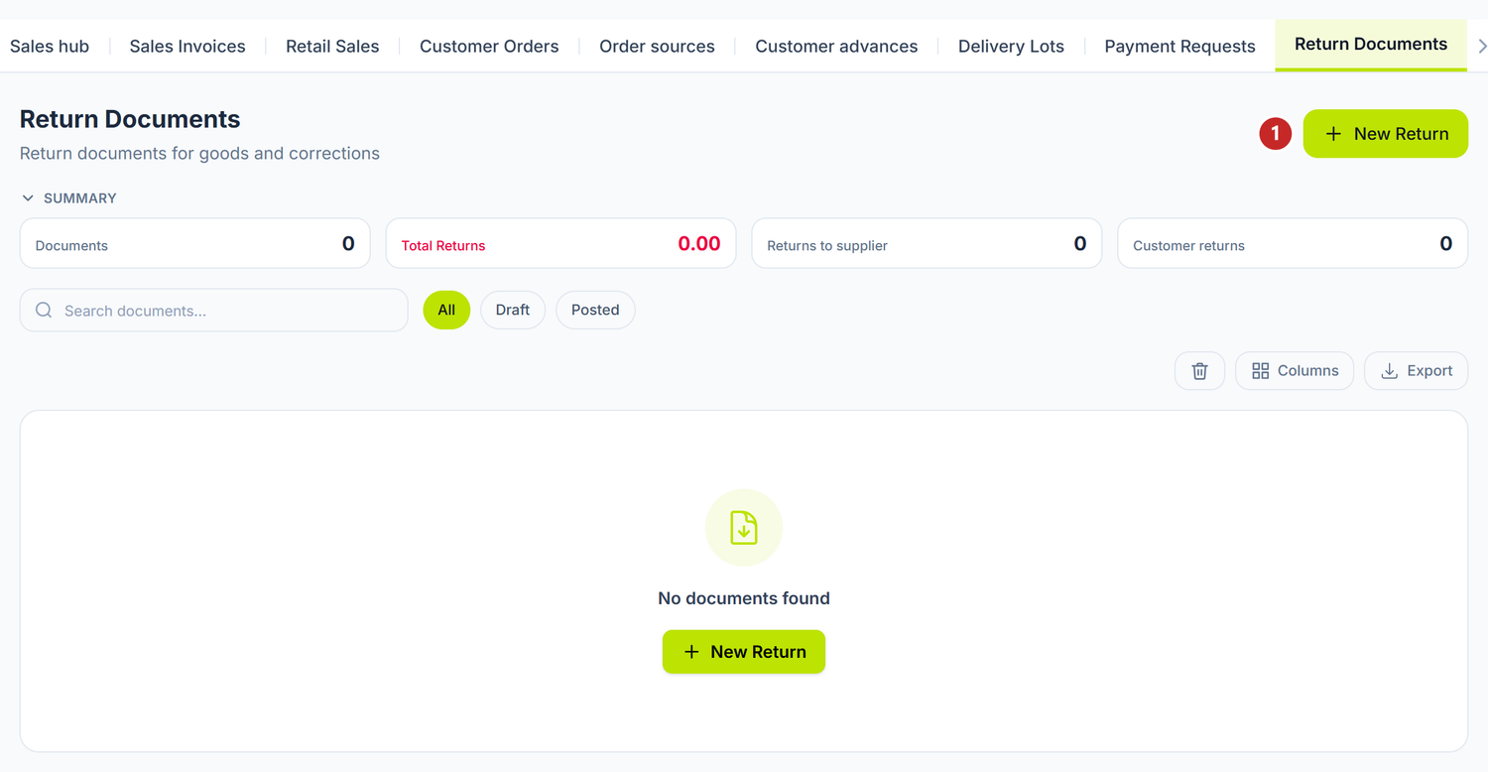Screen dimensions: 1488x772
Task: Click the 'No documents found' message
Action: click(x=744, y=598)
